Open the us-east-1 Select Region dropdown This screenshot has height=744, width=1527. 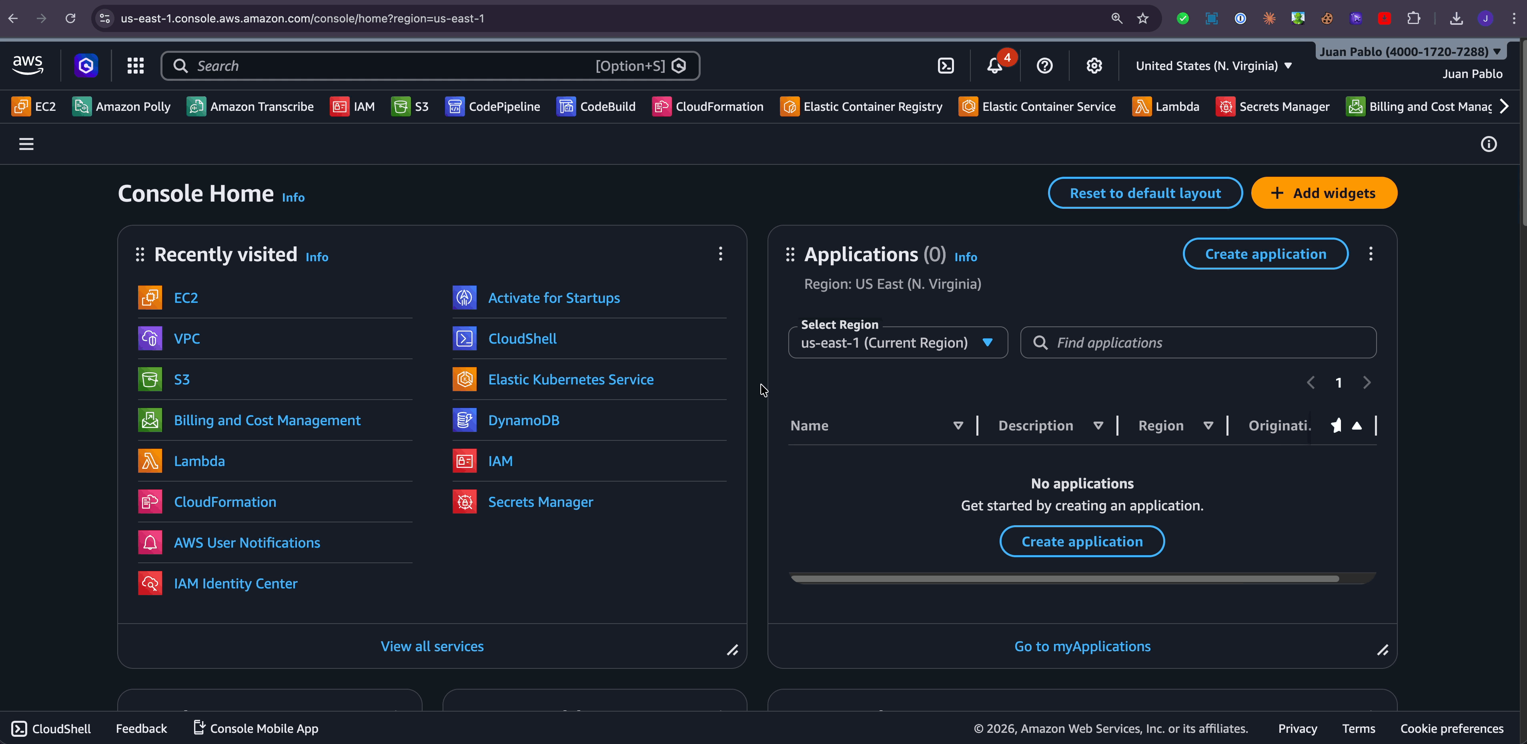click(897, 342)
